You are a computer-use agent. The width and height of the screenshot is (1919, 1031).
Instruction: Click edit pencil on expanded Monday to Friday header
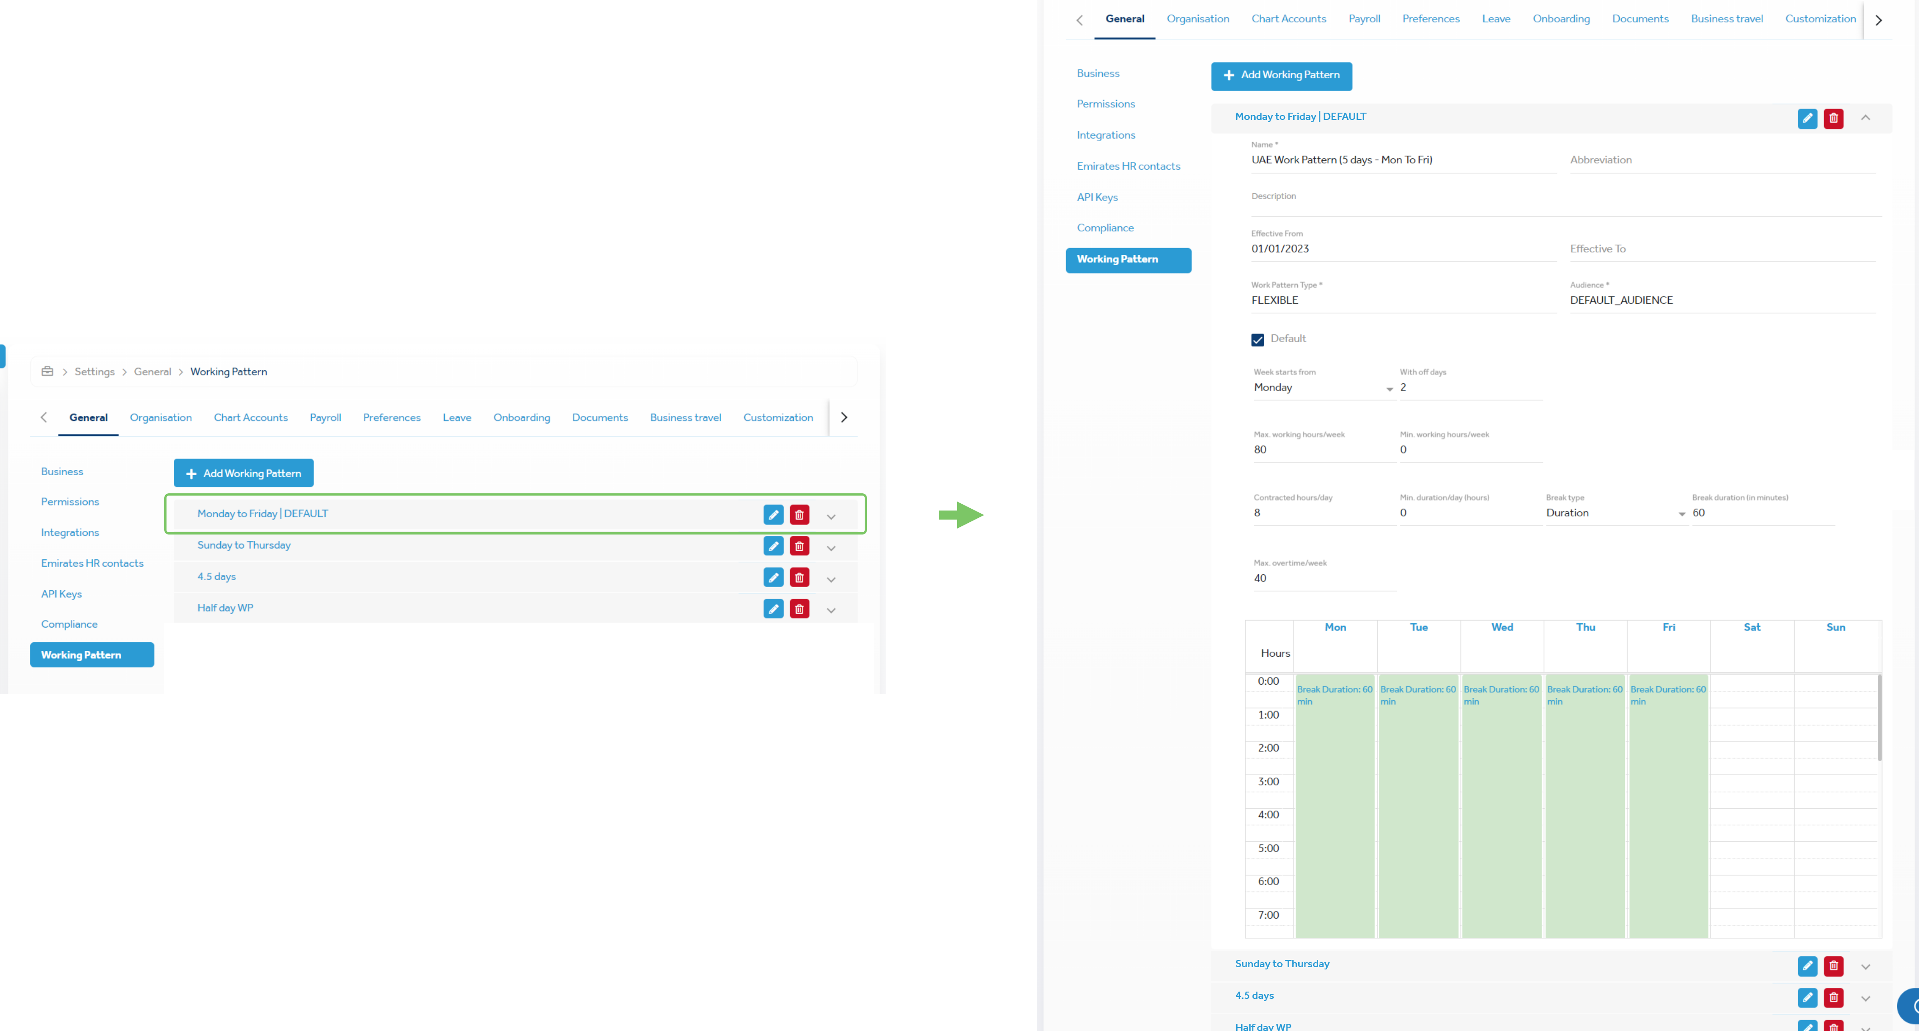click(x=1807, y=119)
